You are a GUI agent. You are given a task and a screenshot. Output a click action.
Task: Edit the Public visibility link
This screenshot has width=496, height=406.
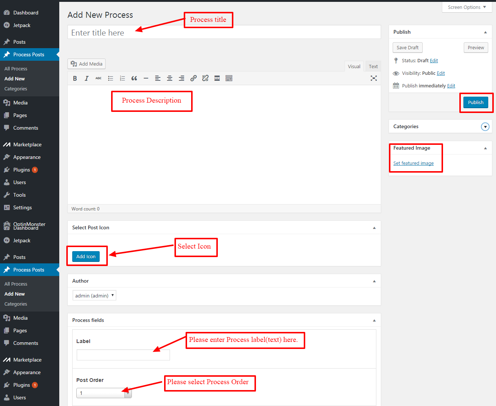coord(441,73)
